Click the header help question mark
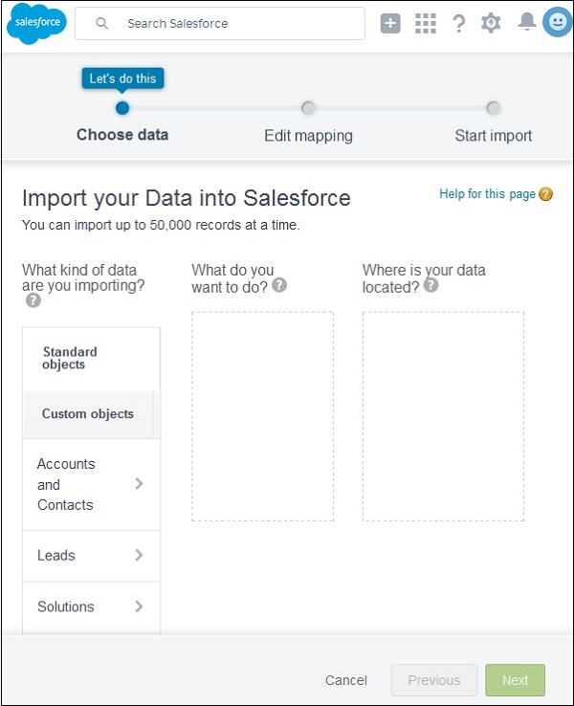574x706 pixels. 459,24
